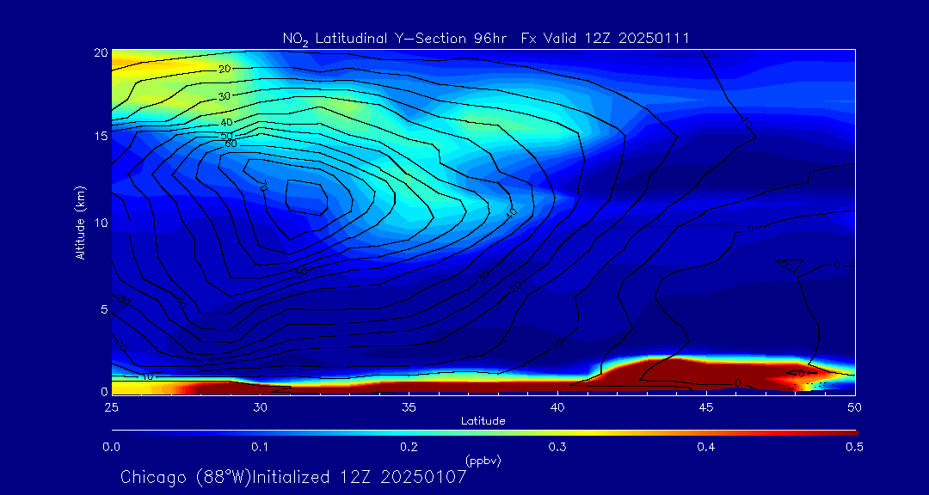Click the horizontal NO2 color scale bar
This screenshot has width=929, height=495.
[484, 433]
